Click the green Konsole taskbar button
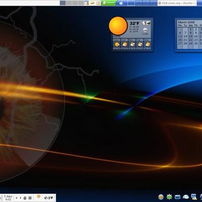This screenshot has width=202, height=202. point(109,3)
